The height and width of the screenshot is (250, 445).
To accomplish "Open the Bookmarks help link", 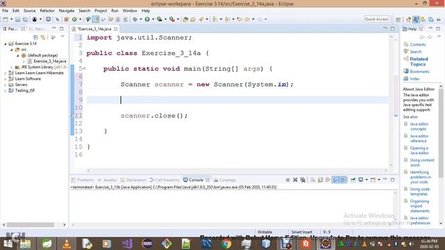I will (x=419, y=72).
